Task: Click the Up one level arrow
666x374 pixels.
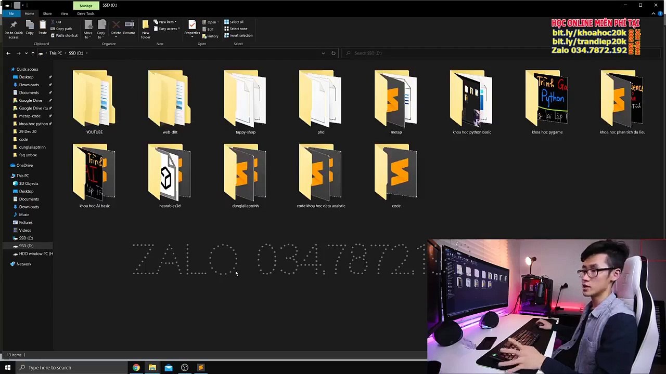Action: (33, 53)
